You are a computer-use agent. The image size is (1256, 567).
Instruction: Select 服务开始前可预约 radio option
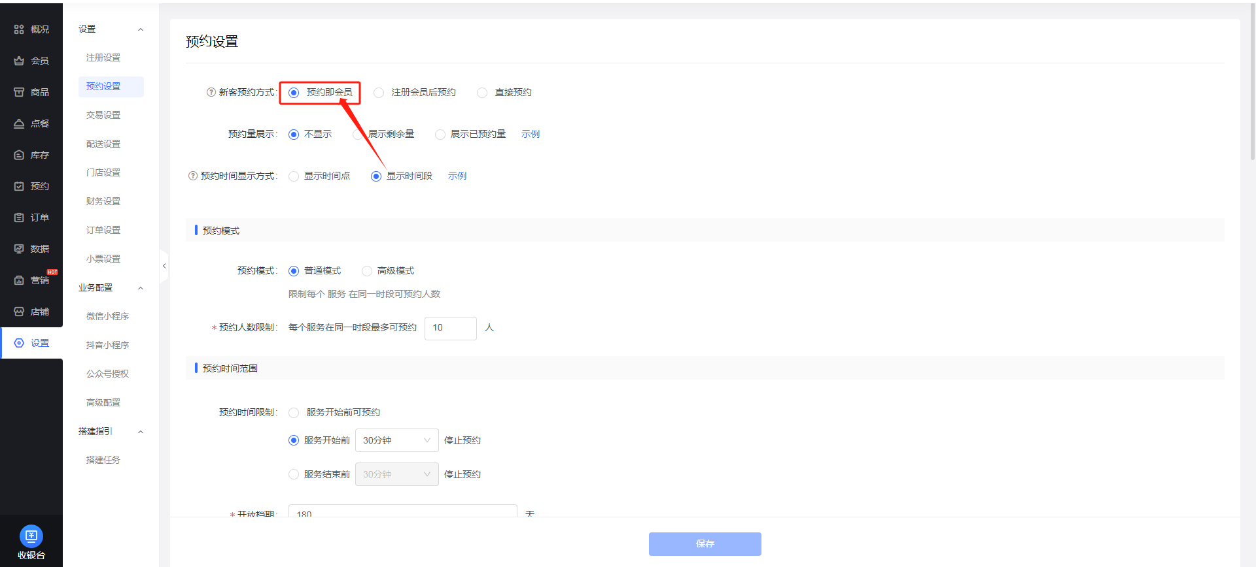click(x=294, y=413)
